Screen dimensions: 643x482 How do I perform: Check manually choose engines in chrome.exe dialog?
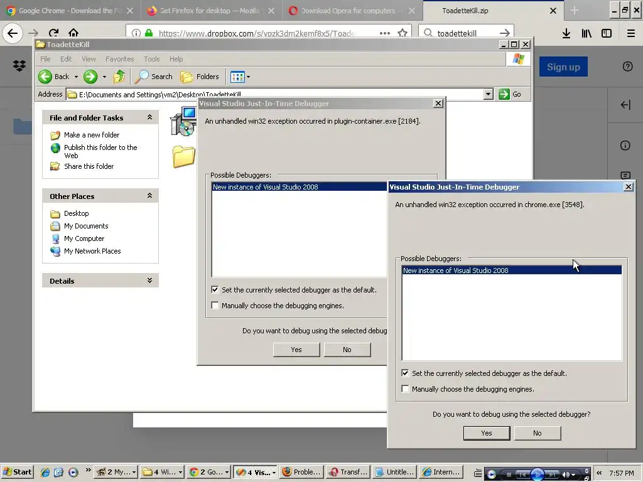point(405,388)
